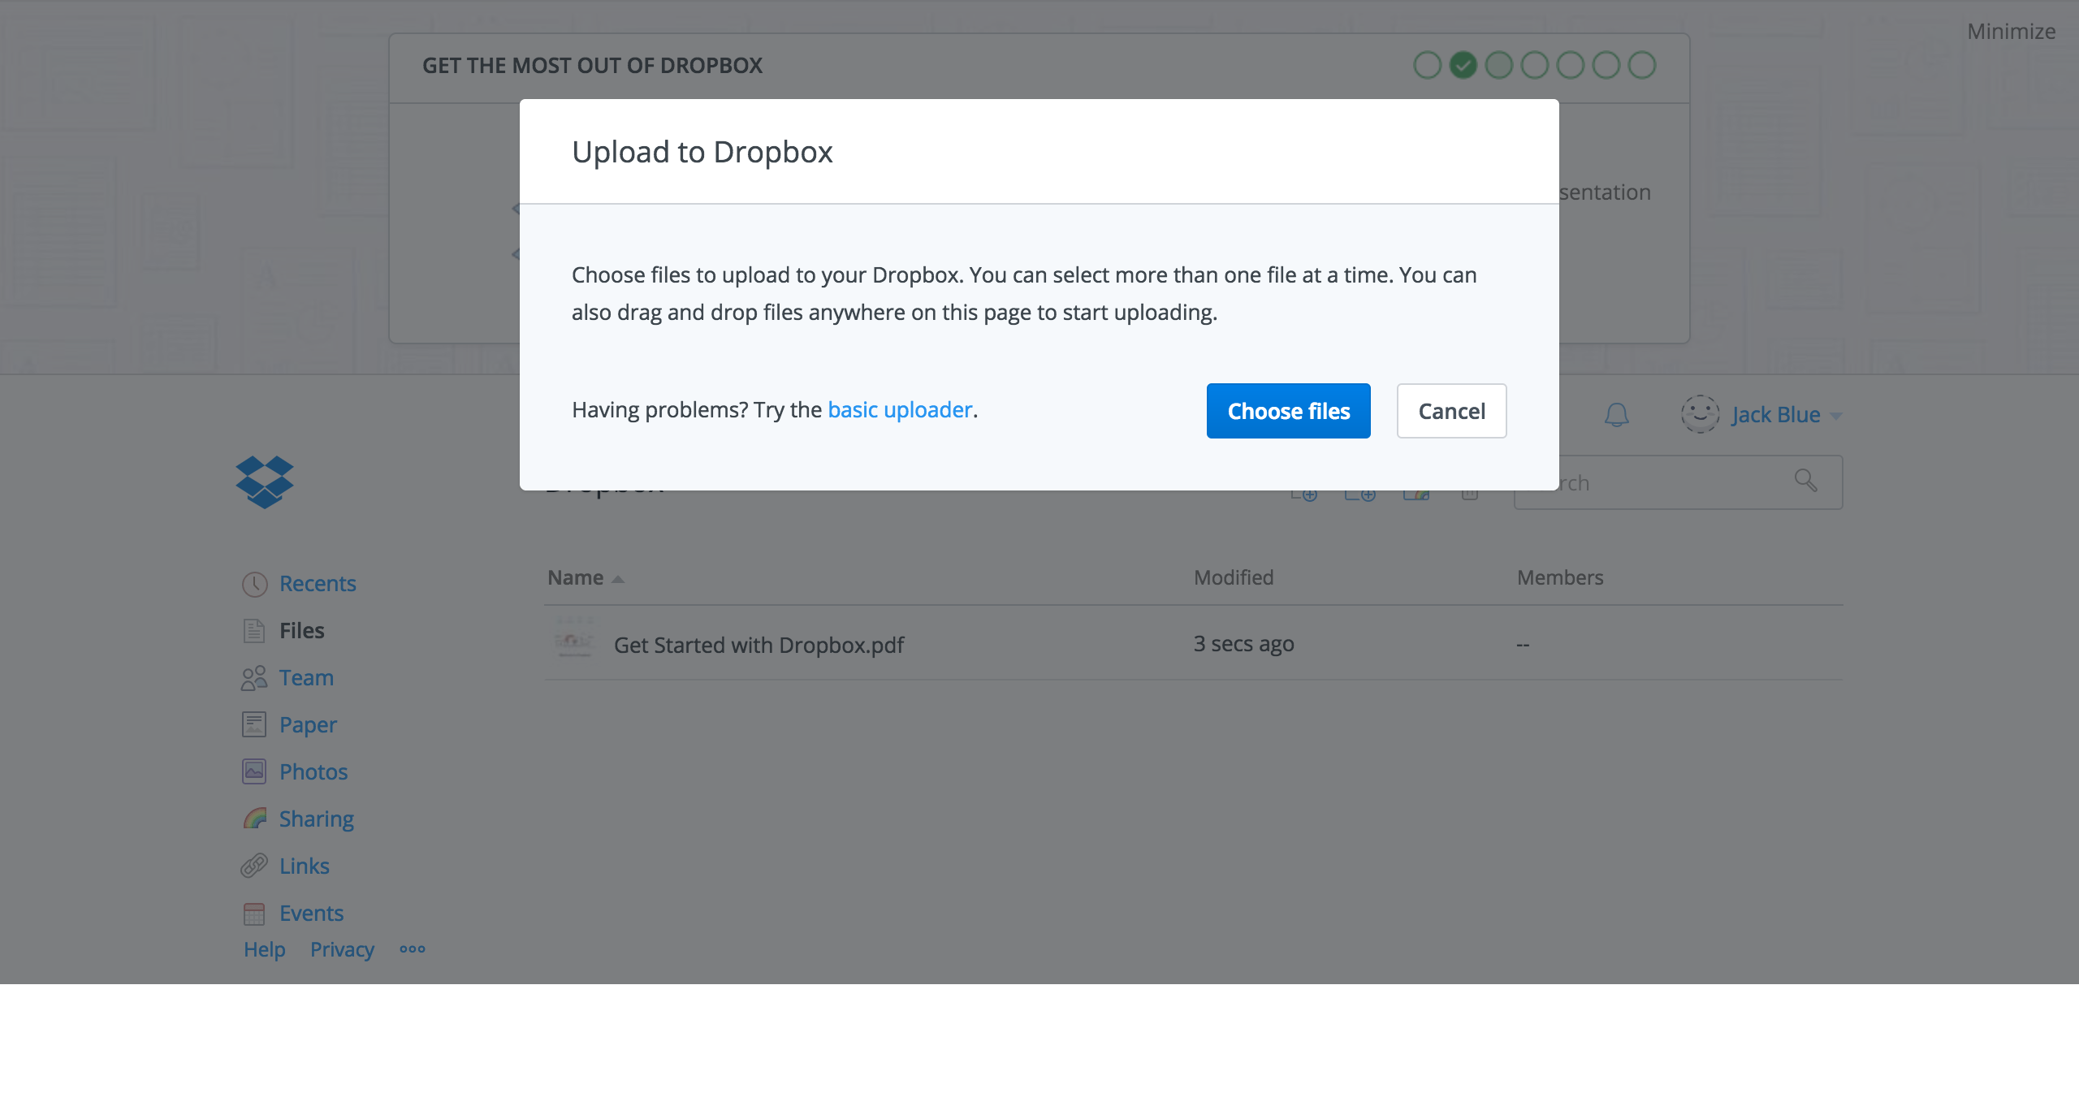The width and height of the screenshot is (2079, 1106).
Task: Click the completed green checkmark progress step
Action: pos(1463,65)
